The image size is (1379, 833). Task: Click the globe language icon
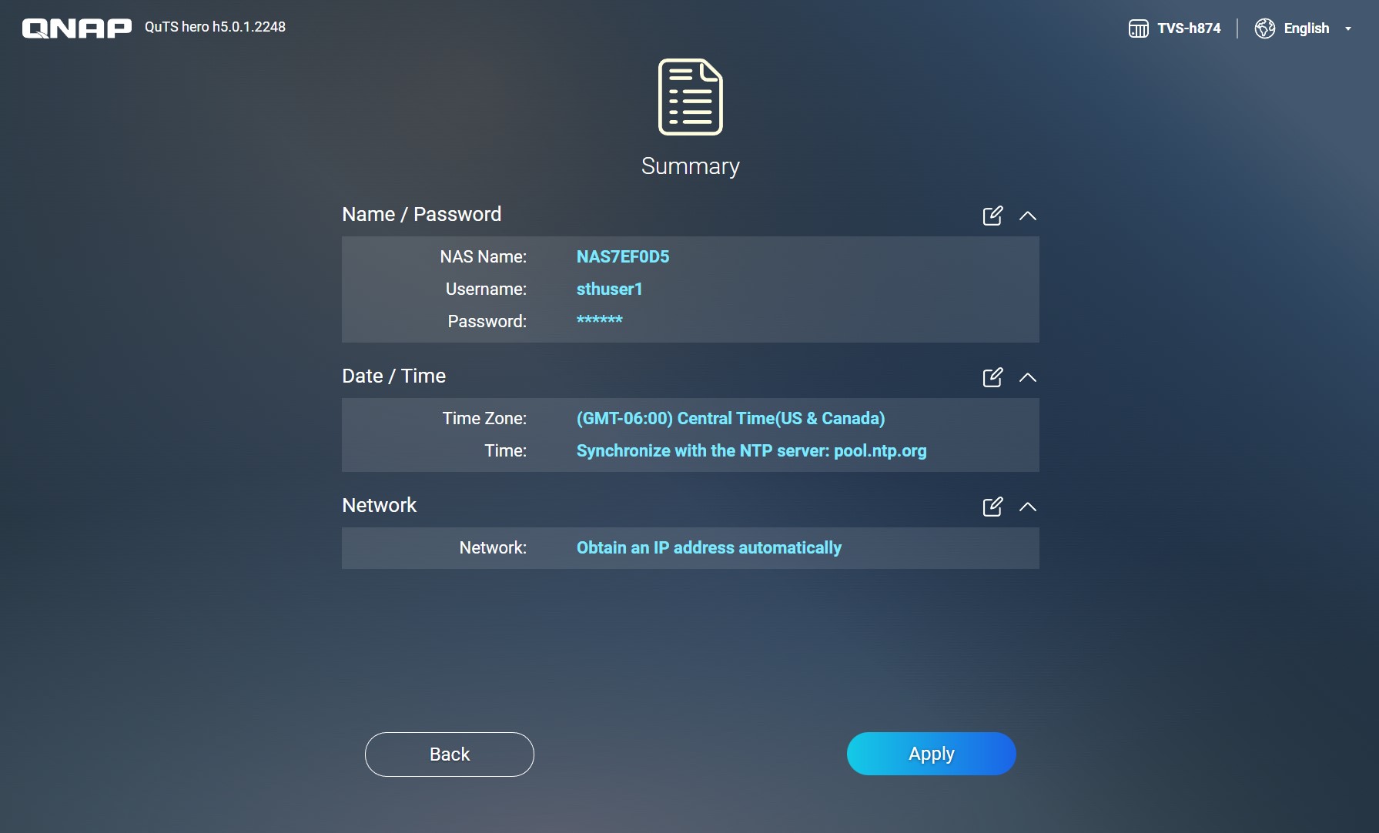1264,28
